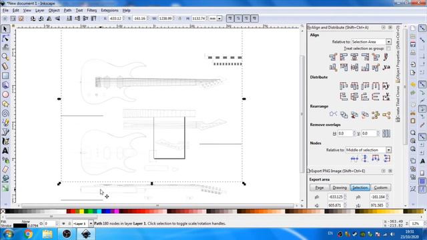Raise selection to top

[x=93, y=19]
